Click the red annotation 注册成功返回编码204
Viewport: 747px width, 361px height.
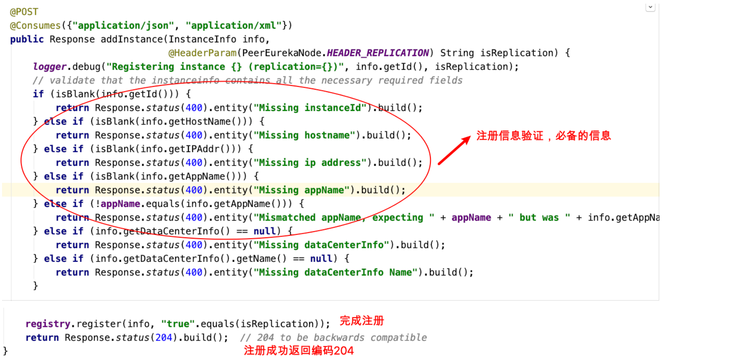click(x=299, y=350)
